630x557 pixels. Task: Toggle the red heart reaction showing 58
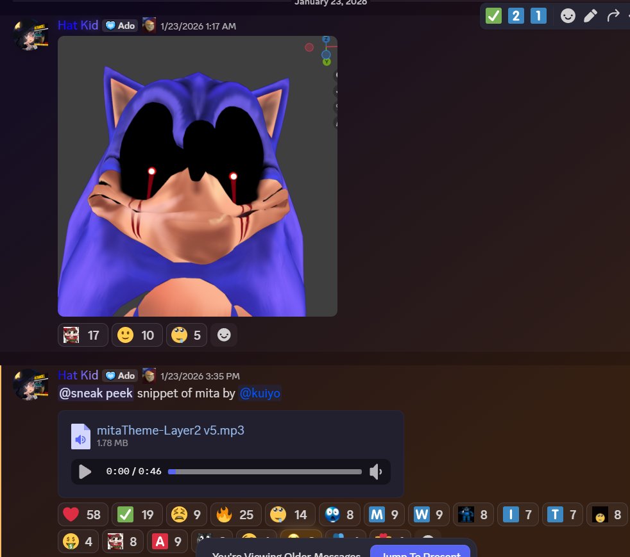[x=83, y=515]
